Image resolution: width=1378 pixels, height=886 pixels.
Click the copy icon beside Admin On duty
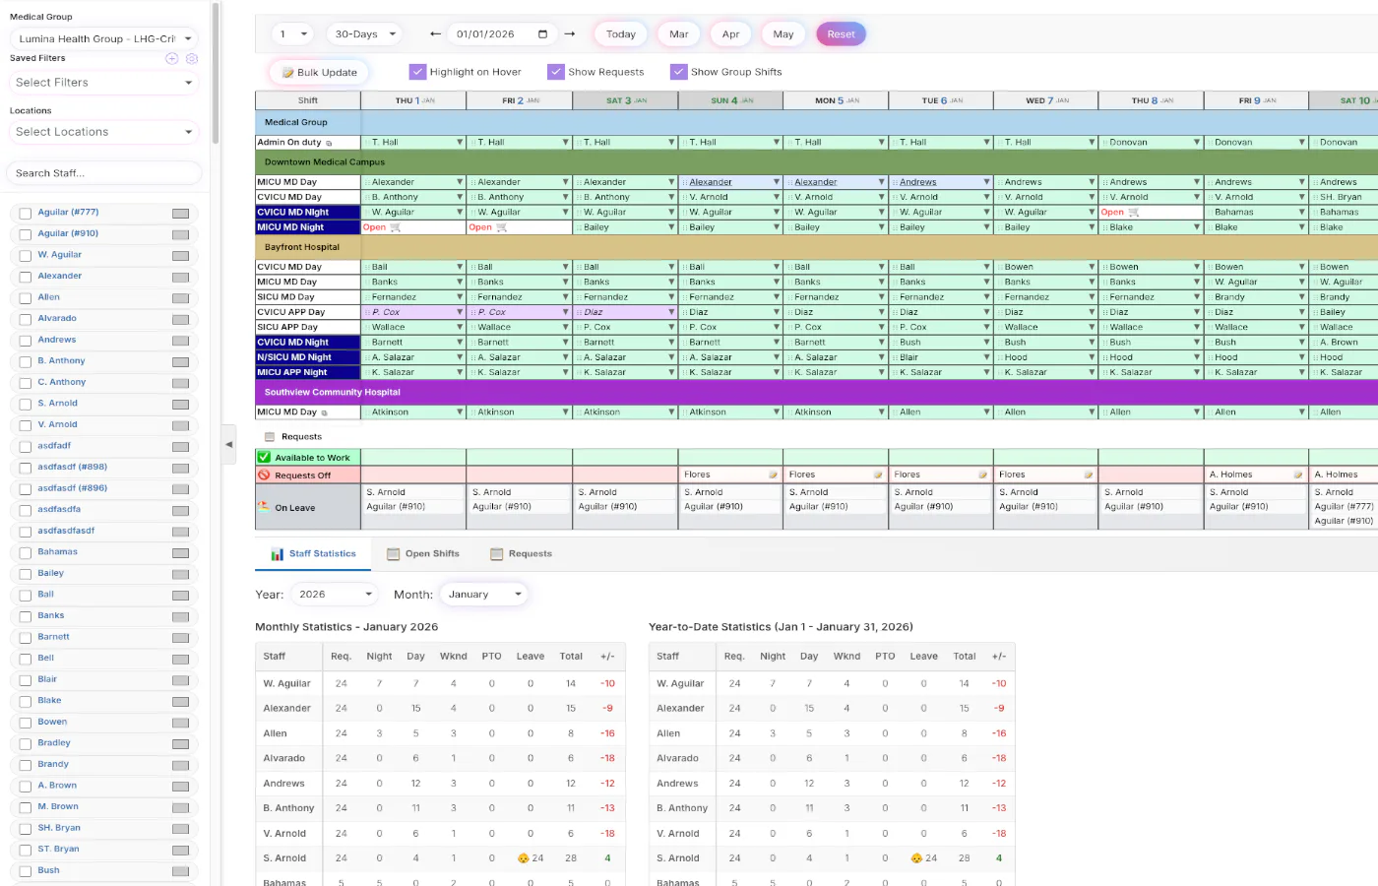(x=329, y=144)
